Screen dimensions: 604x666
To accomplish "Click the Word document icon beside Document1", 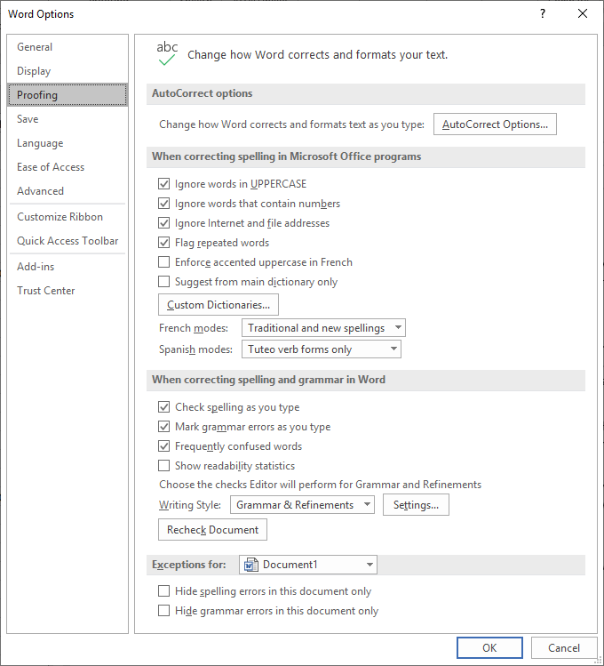I will point(250,565).
